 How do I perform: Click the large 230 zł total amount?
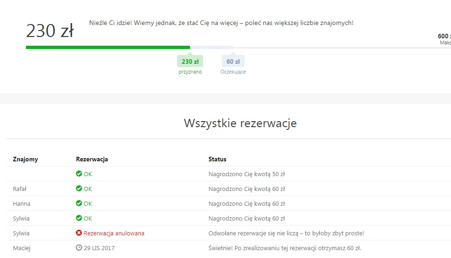(x=50, y=31)
